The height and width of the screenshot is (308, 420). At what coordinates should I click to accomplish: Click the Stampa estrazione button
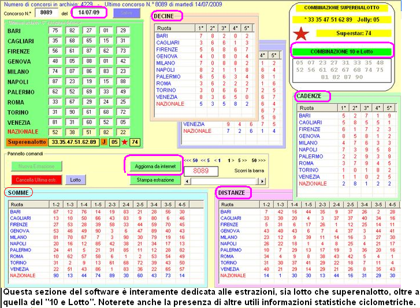155,180
